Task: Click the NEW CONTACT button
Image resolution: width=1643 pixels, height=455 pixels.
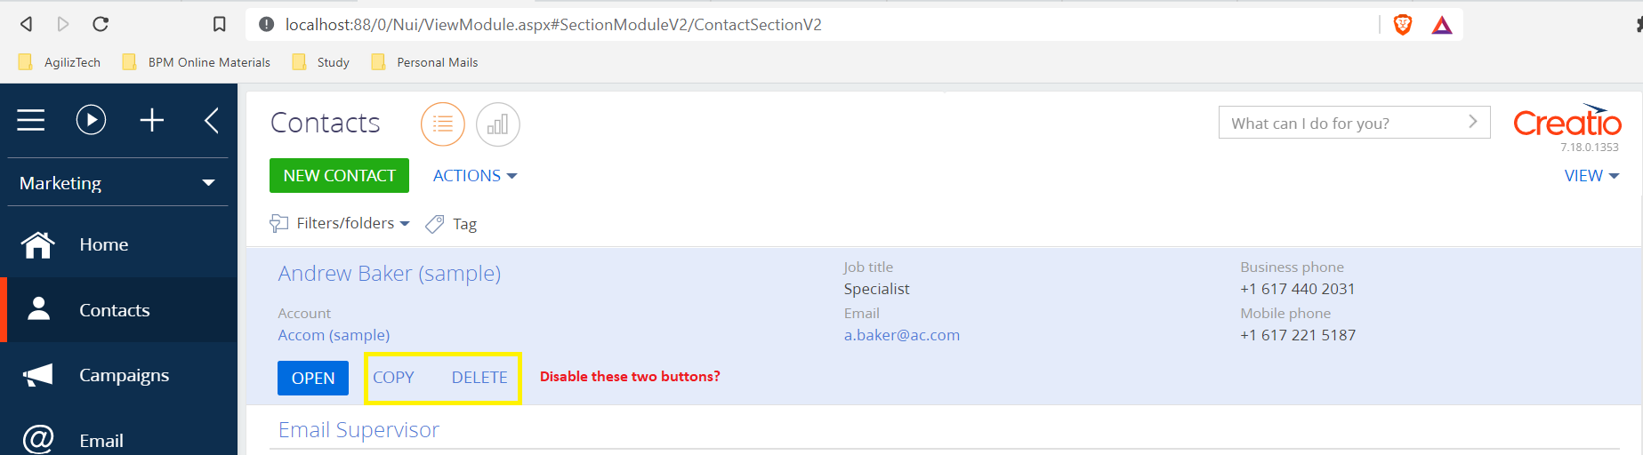Action: pos(339,176)
